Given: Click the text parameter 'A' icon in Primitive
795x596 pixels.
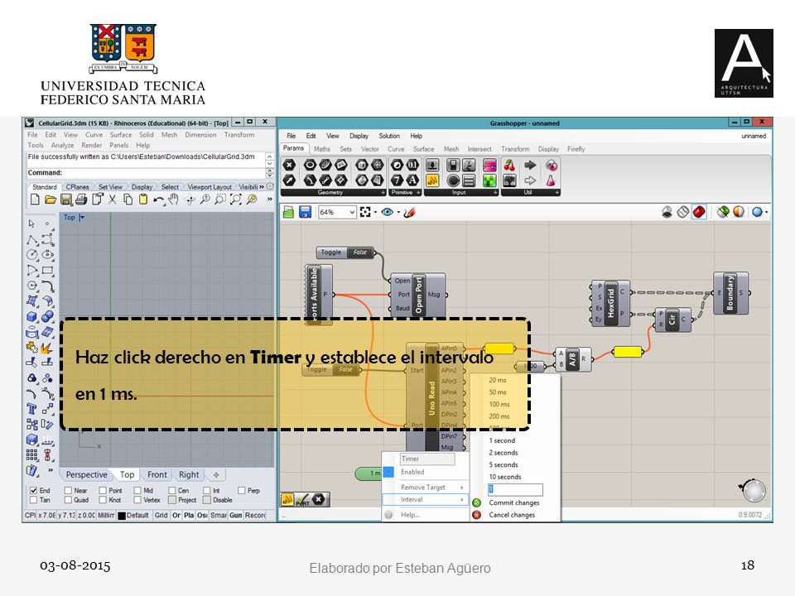Looking at the screenshot, I should coord(412,180).
